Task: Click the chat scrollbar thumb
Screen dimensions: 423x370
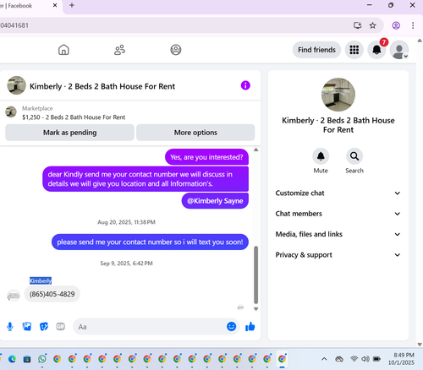Action: (255, 275)
